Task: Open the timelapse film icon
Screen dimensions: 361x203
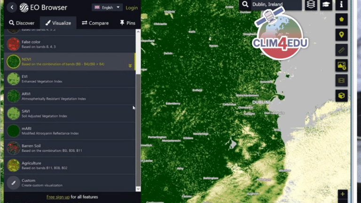Action: [x=341, y=80]
